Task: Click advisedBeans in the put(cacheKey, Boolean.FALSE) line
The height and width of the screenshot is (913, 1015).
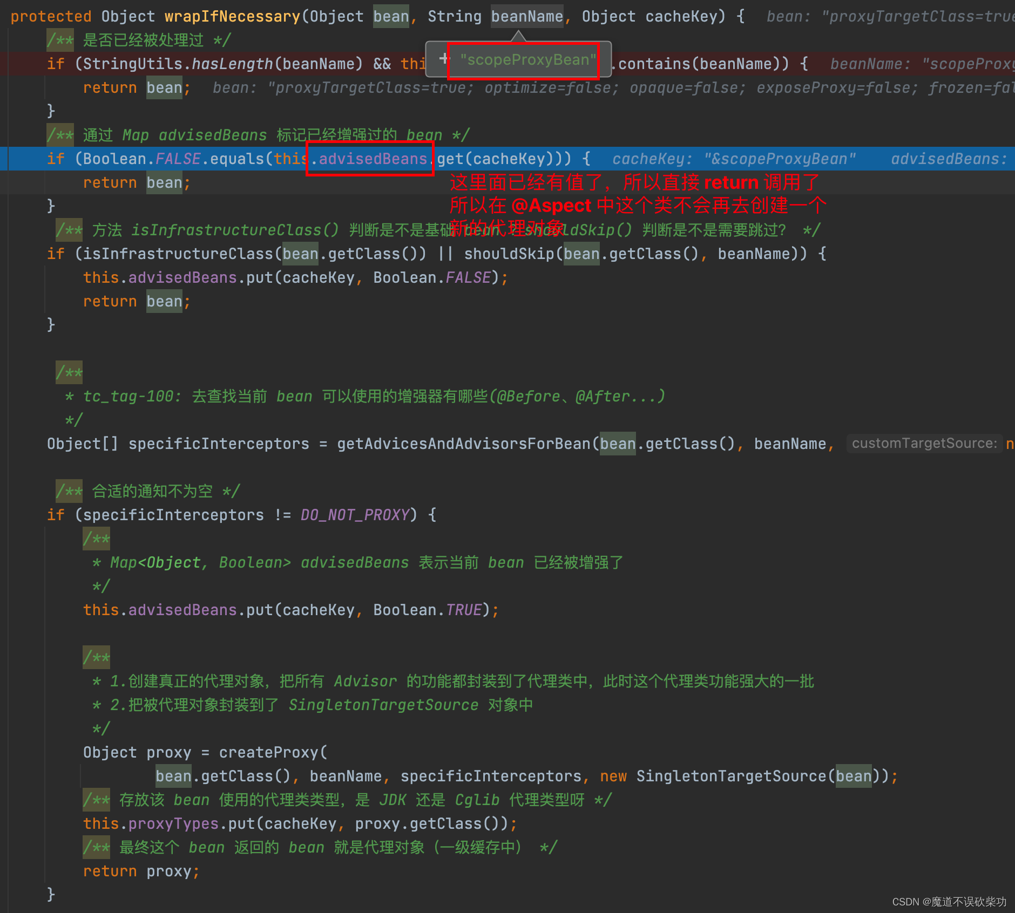Action: [x=182, y=277]
